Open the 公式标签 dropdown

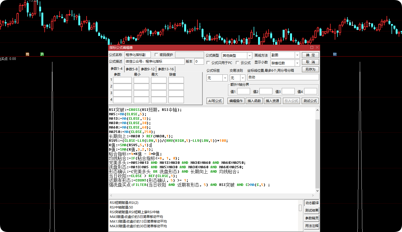tap(225, 78)
